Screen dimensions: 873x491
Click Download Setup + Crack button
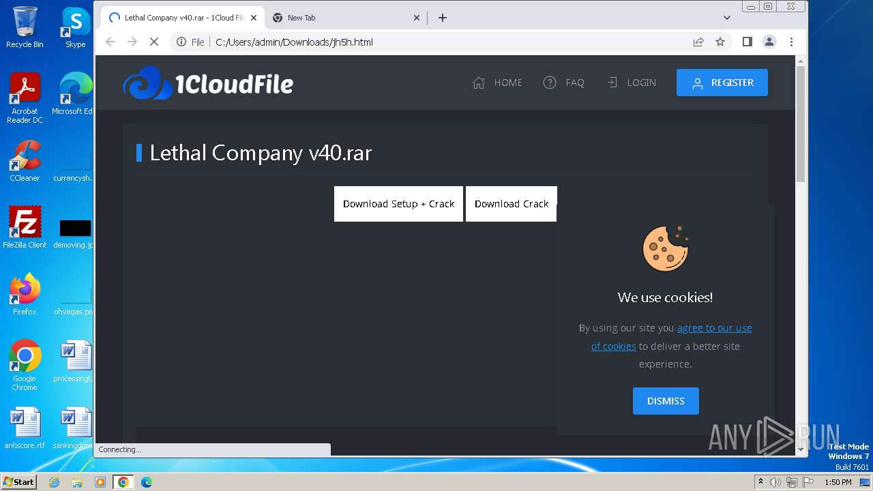pos(398,204)
